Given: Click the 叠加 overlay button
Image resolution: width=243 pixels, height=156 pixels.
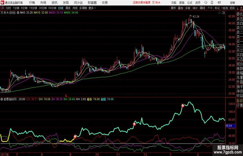Looking at the screenshot, I should [x=180, y=8].
